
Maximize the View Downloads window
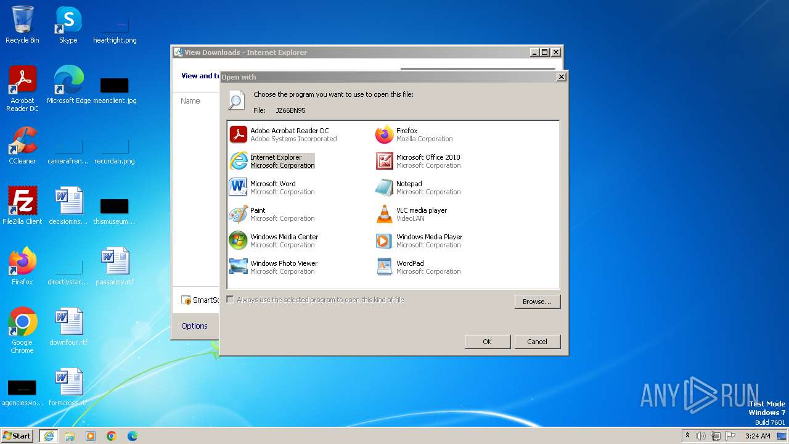[545, 52]
